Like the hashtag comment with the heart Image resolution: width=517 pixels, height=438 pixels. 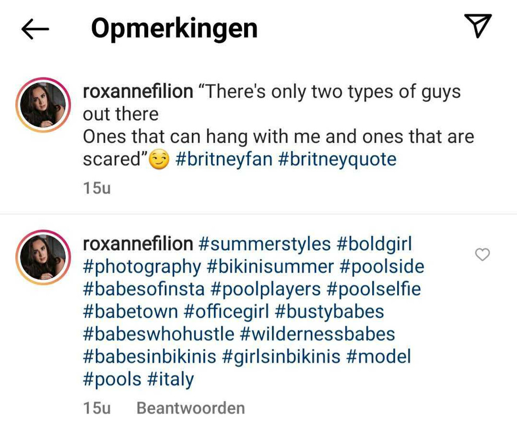click(x=482, y=255)
